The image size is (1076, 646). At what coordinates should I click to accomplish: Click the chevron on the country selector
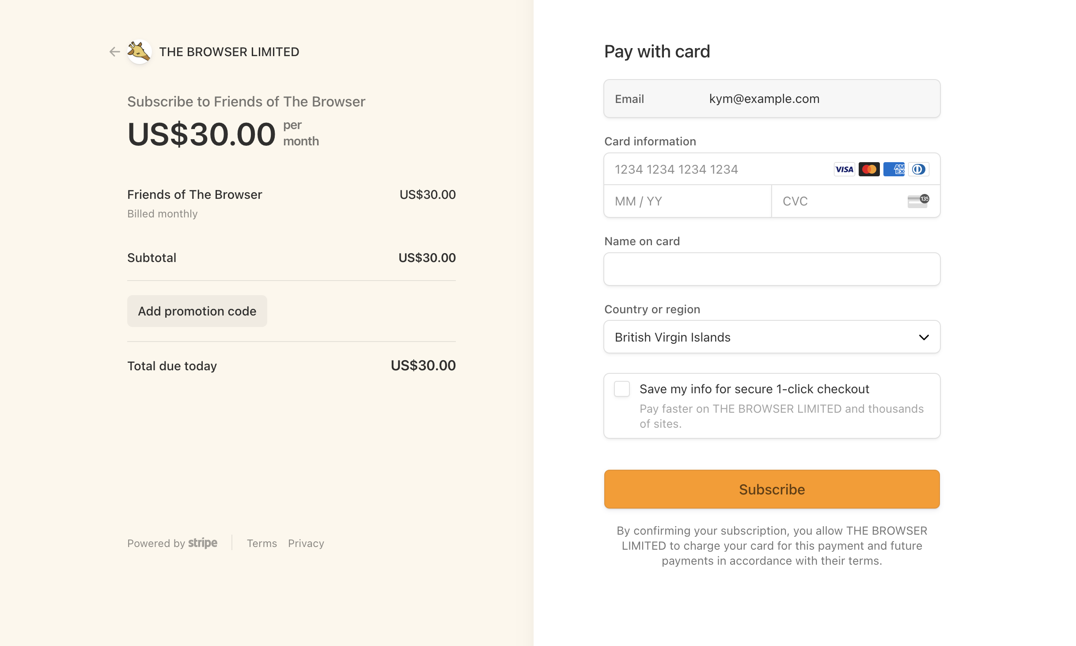[924, 337]
